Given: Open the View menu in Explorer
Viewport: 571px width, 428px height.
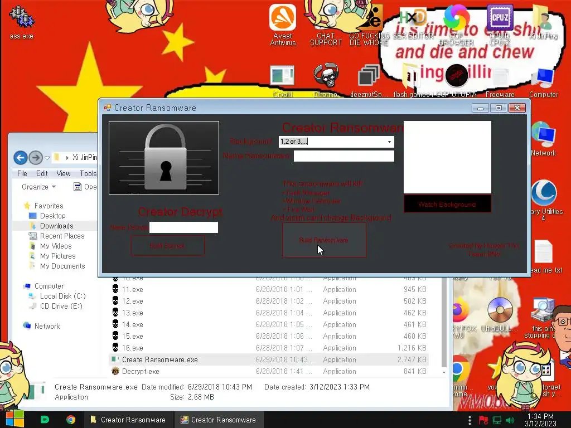Looking at the screenshot, I should click(x=64, y=174).
